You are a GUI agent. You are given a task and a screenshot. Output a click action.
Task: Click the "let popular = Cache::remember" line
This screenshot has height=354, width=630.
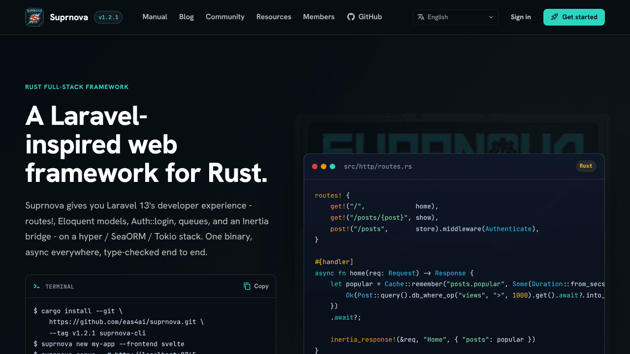[467, 284]
